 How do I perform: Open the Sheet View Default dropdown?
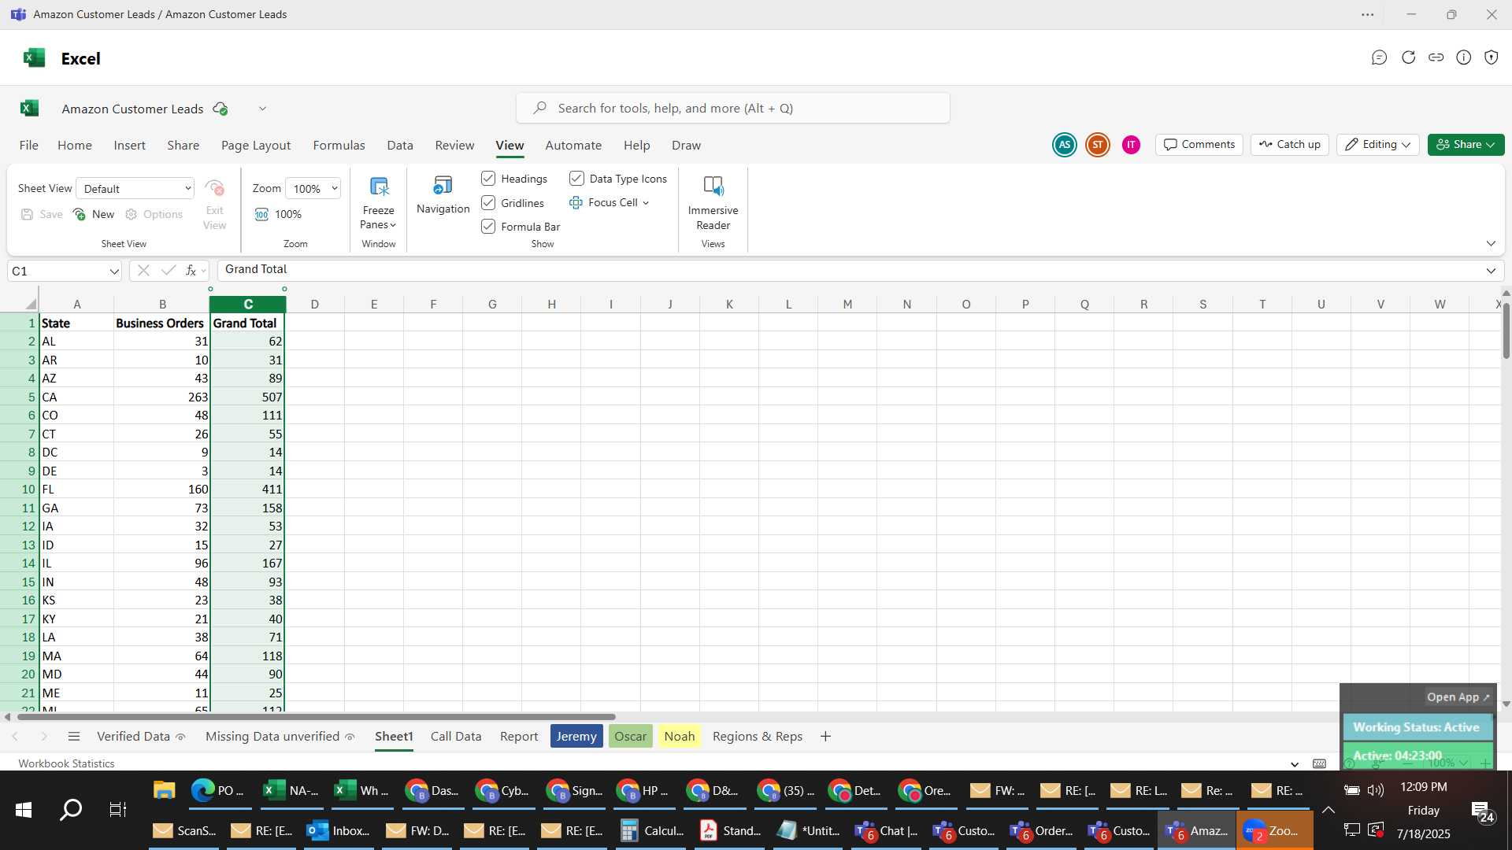click(135, 188)
